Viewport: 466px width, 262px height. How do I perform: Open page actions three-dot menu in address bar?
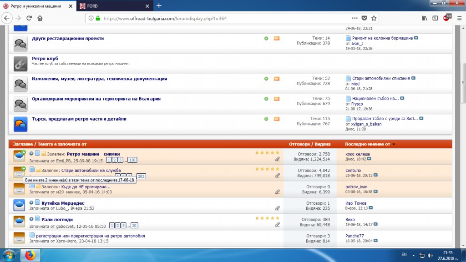[354, 19]
